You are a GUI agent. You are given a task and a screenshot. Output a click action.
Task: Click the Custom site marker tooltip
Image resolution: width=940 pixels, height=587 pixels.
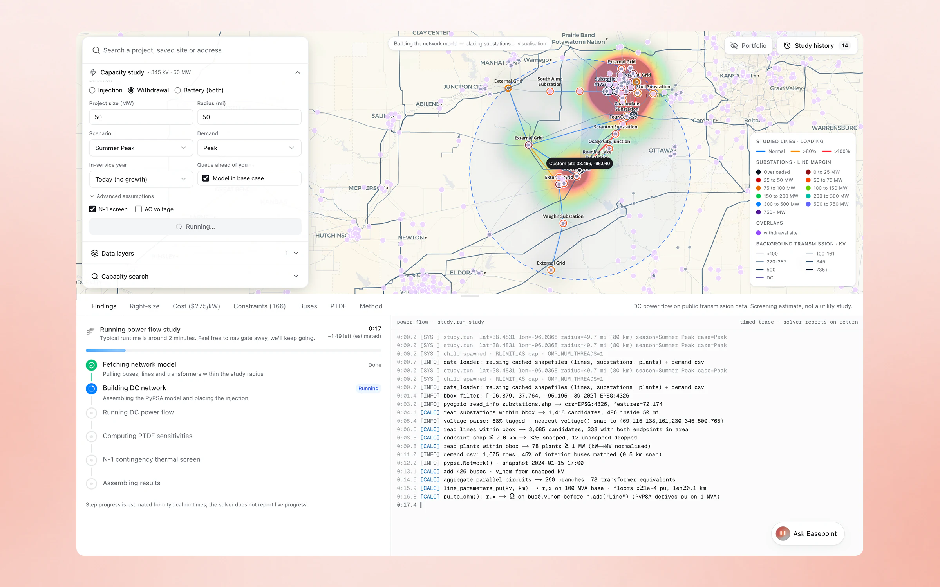pos(579,164)
